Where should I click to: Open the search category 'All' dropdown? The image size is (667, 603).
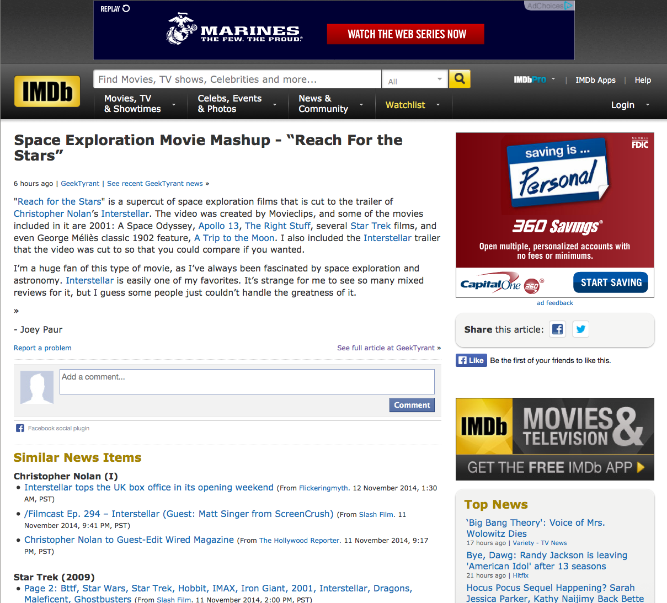[x=415, y=79]
